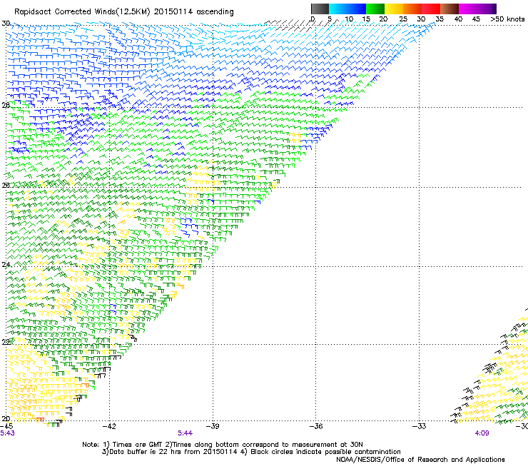Pick the cyan-to-blue 5-15 knots legend segment
This screenshot has height=464, width=528.
coord(347,9)
